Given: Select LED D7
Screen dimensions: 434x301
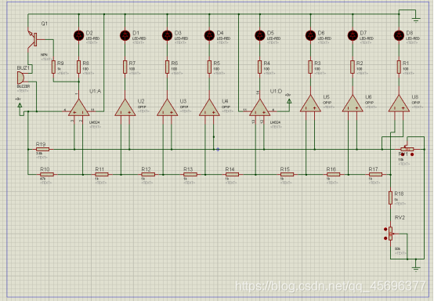Looking at the screenshot, I should (x=353, y=35).
